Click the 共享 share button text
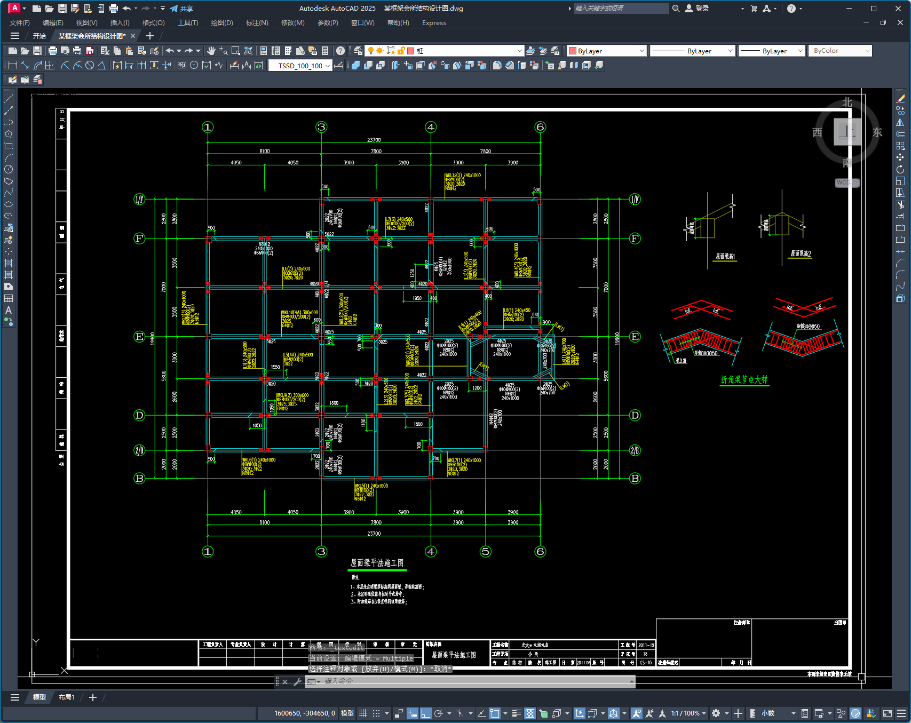 (186, 9)
